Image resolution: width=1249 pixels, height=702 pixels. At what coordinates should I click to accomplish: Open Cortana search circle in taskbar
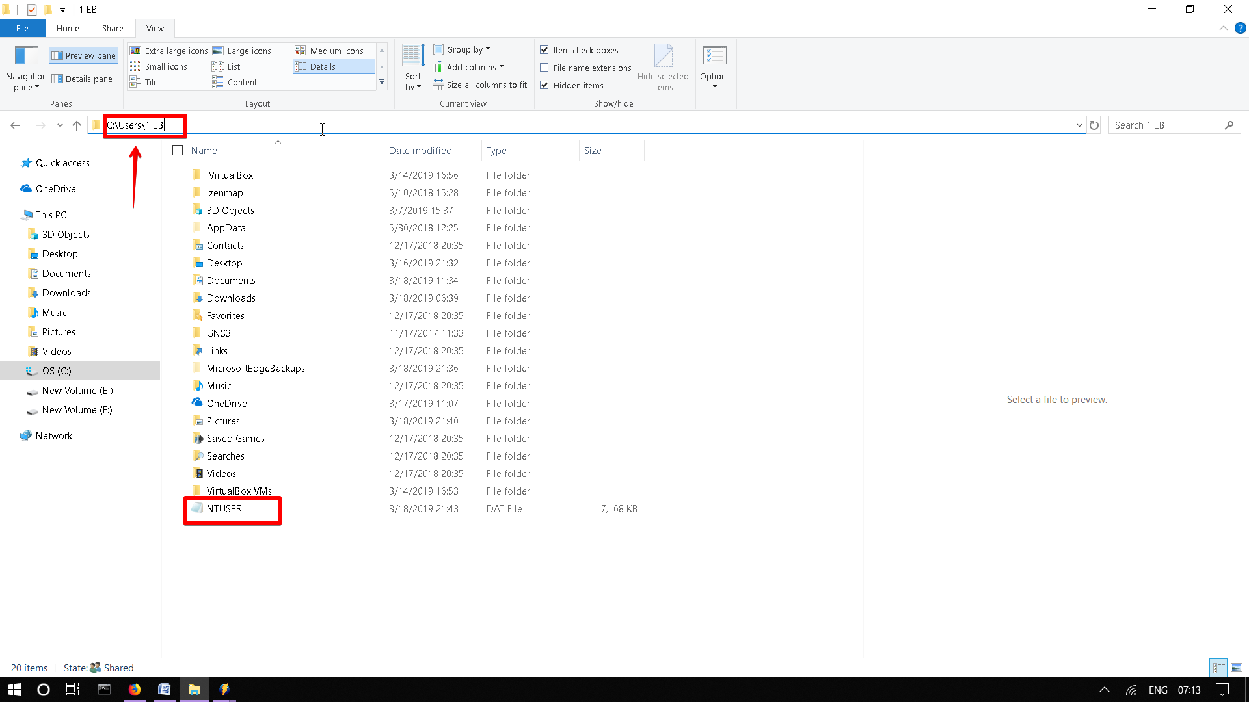(x=44, y=690)
